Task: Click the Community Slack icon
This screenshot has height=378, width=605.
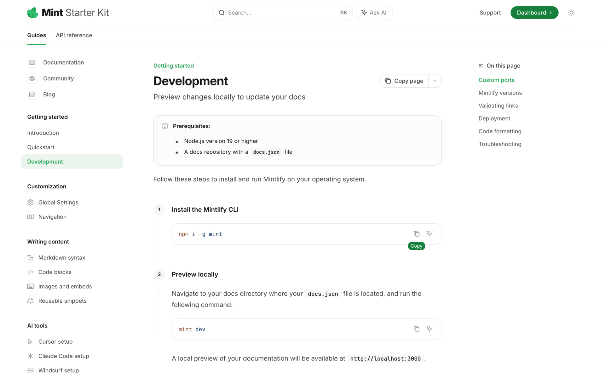Action: point(32,78)
